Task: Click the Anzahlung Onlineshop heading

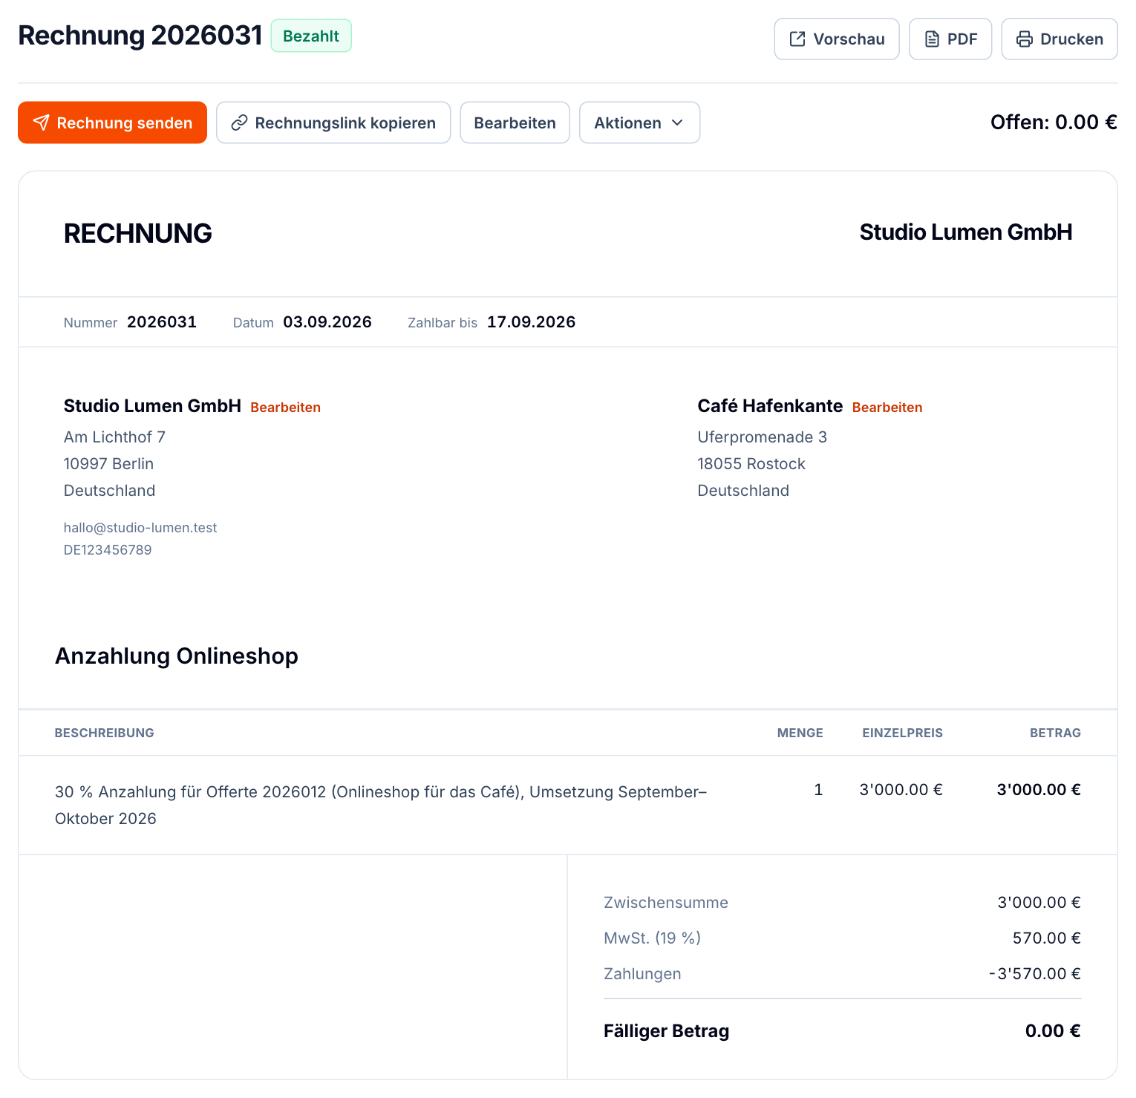Action: 177,656
